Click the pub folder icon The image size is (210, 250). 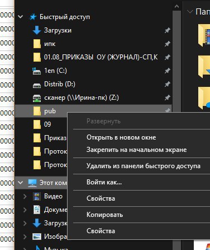[x=37, y=111]
